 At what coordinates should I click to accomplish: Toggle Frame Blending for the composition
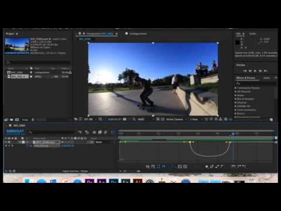100,132
